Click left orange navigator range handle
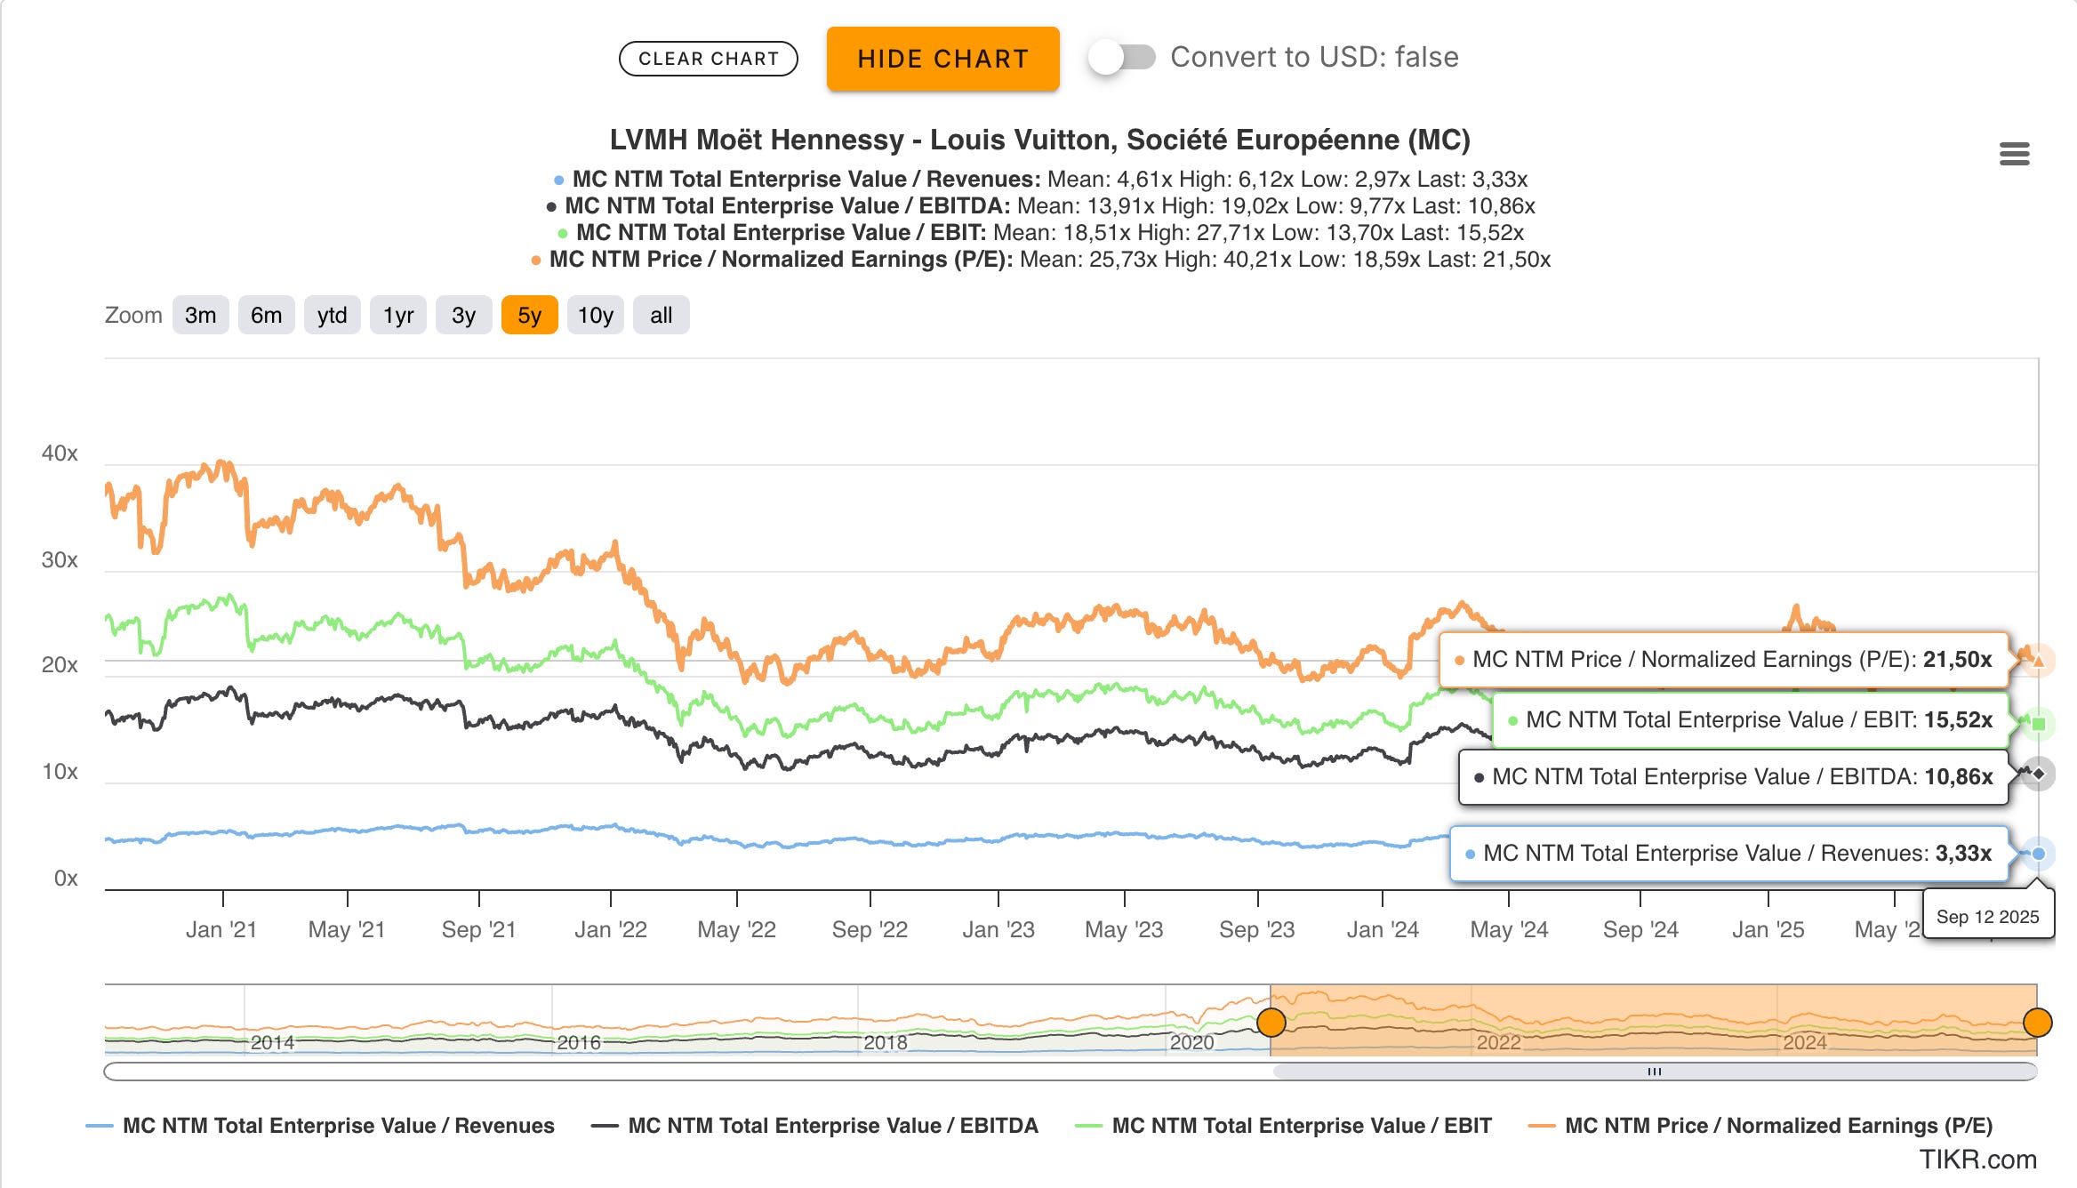 click(x=1271, y=1023)
